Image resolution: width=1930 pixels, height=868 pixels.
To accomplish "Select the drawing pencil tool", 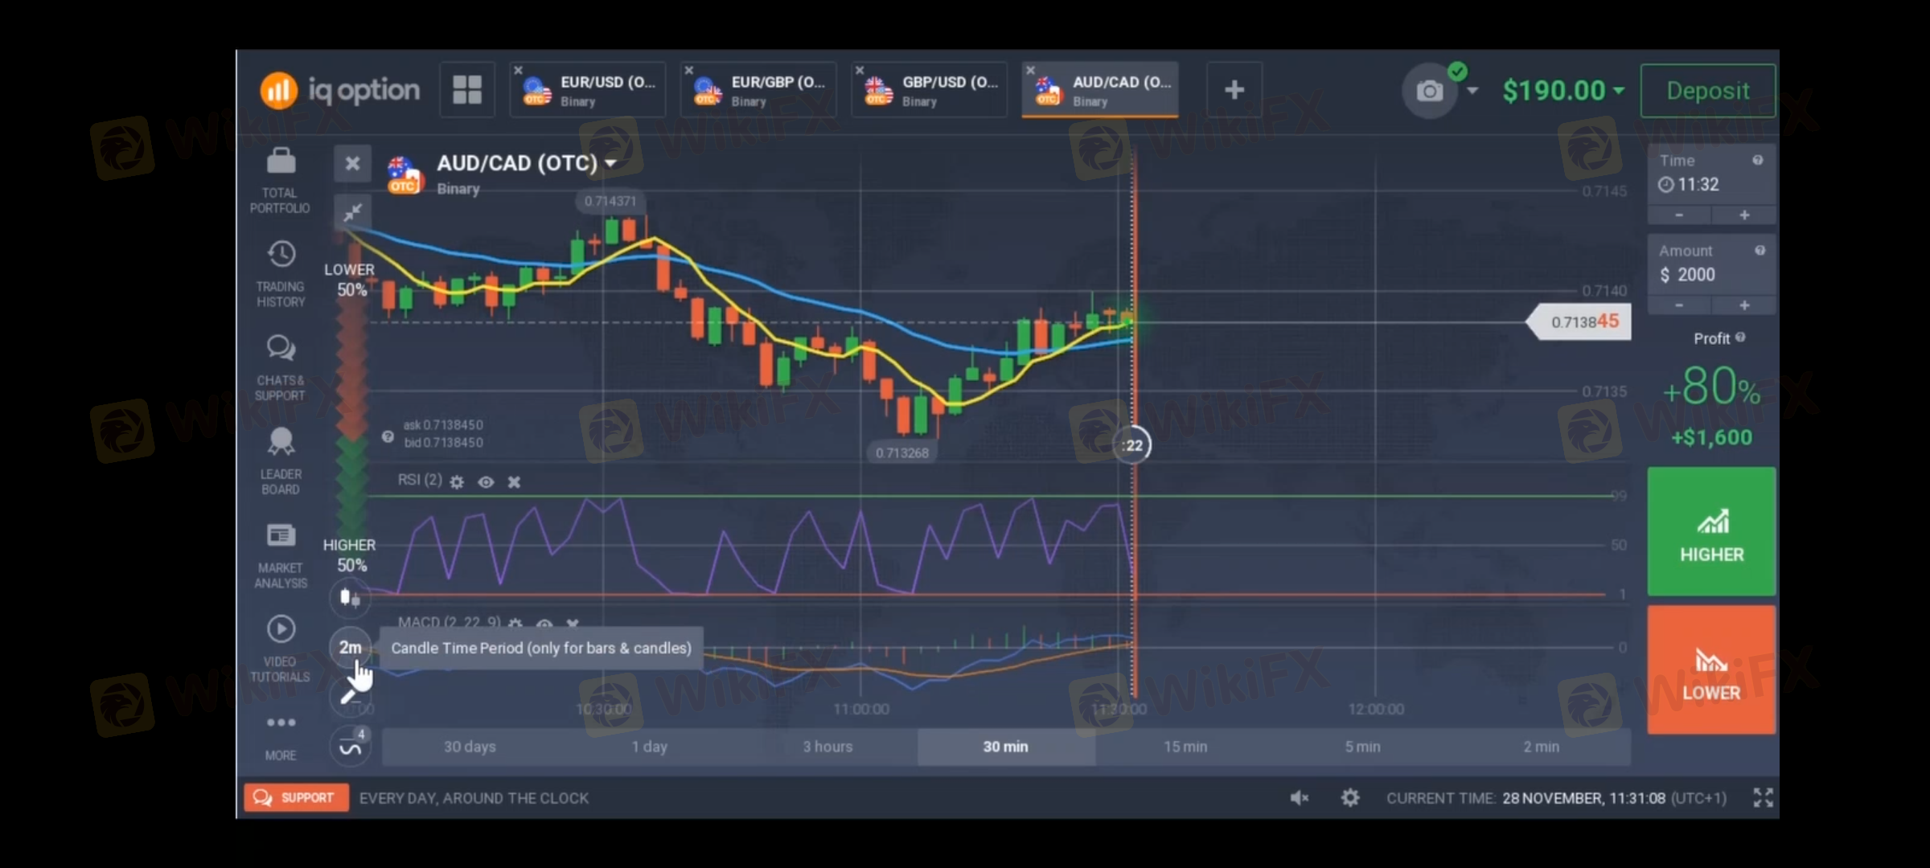I will 350,696.
